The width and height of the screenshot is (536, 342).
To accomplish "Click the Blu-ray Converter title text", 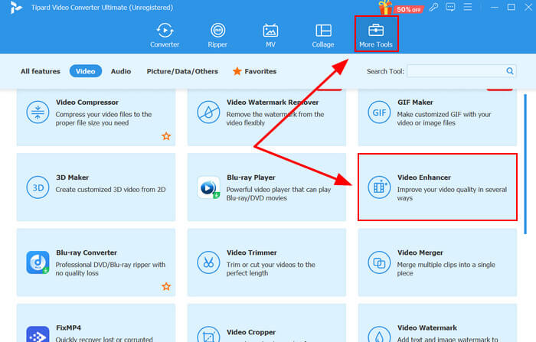I will [87, 252].
